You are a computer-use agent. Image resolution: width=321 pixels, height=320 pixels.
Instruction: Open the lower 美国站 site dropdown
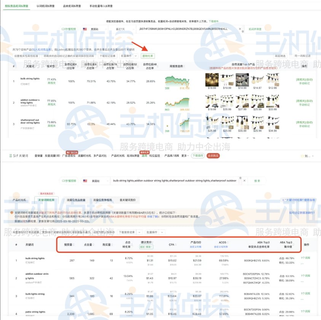96,181
